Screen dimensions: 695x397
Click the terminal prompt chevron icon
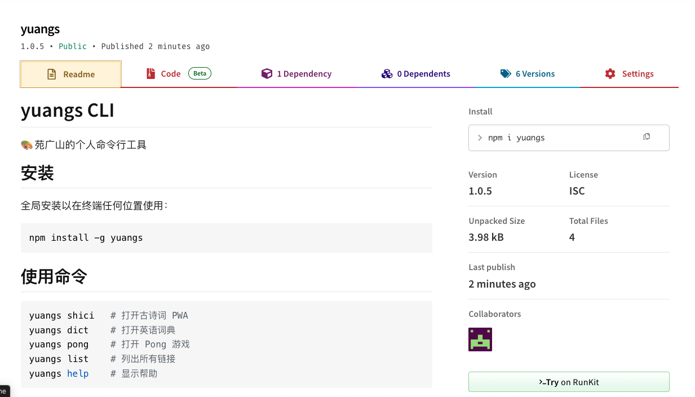click(480, 138)
